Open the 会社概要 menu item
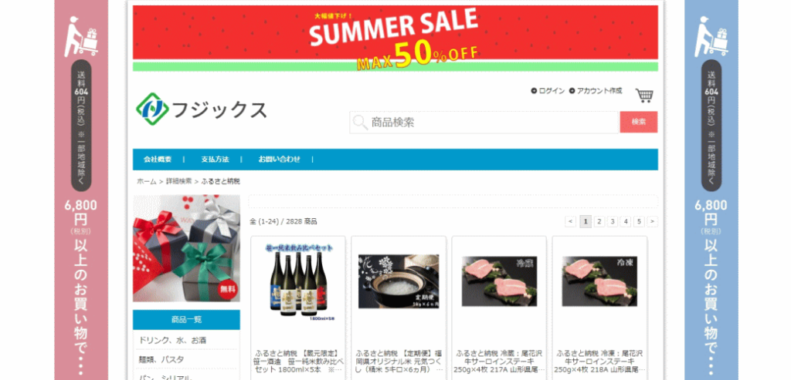The height and width of the screenshot is (380, 791). coord(158,160)
